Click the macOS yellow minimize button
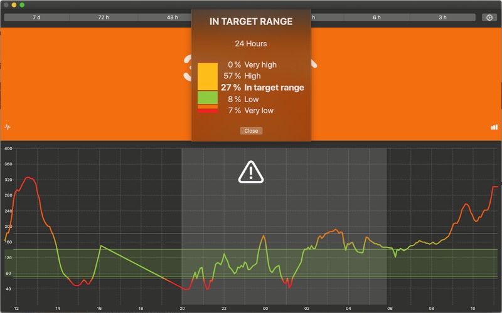 point(14,5)
